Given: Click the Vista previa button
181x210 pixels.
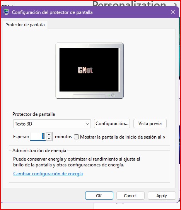Looking at the screenshot, I should 150,124.
